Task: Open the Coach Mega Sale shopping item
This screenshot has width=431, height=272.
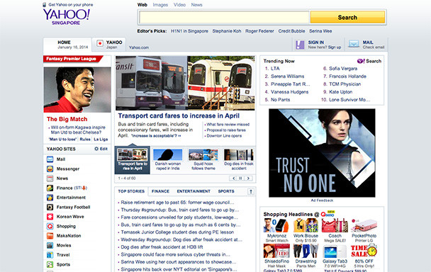Action: (x=335, y=230)
